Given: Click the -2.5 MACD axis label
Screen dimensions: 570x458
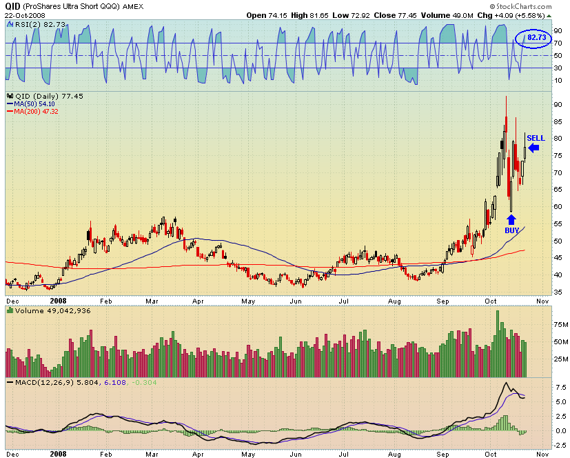Looking at the screenshot, I should (x=560, y=446).
